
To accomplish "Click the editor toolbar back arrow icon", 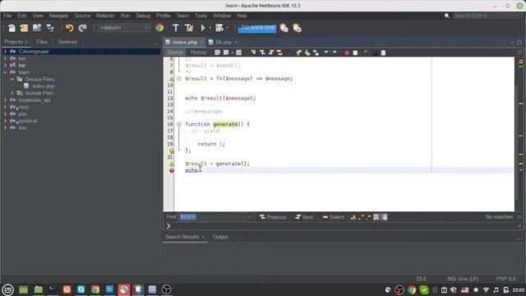I will (x=326, y=53).
